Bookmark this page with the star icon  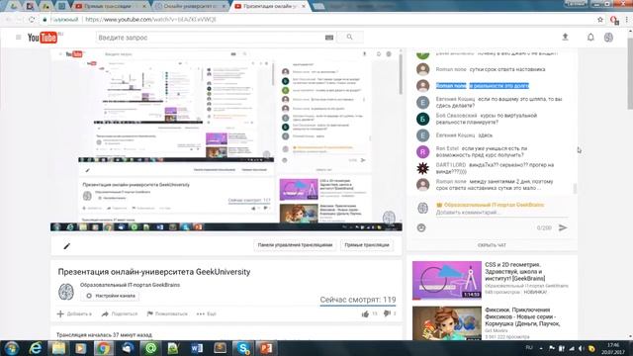[x=600, y=20]
